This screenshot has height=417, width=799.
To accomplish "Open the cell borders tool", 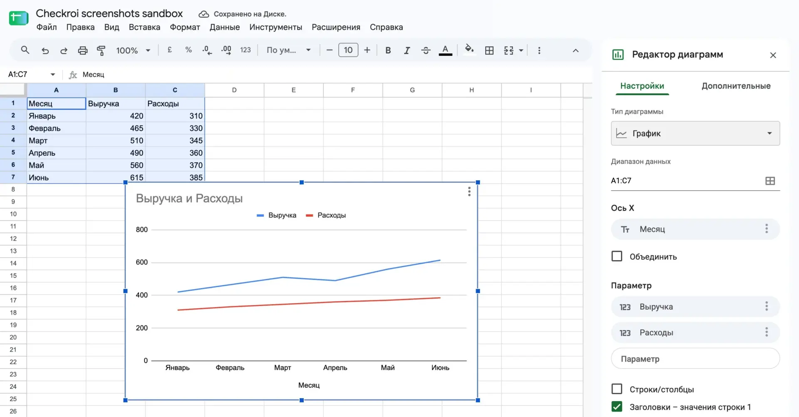I will tap(489, 50).
